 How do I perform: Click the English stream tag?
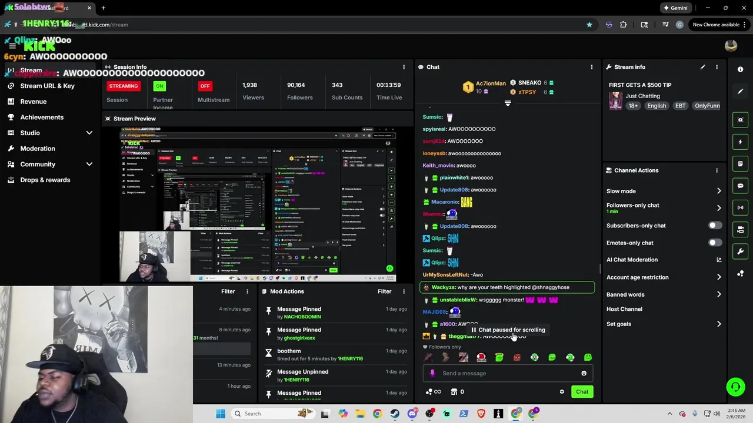(657, 106)
